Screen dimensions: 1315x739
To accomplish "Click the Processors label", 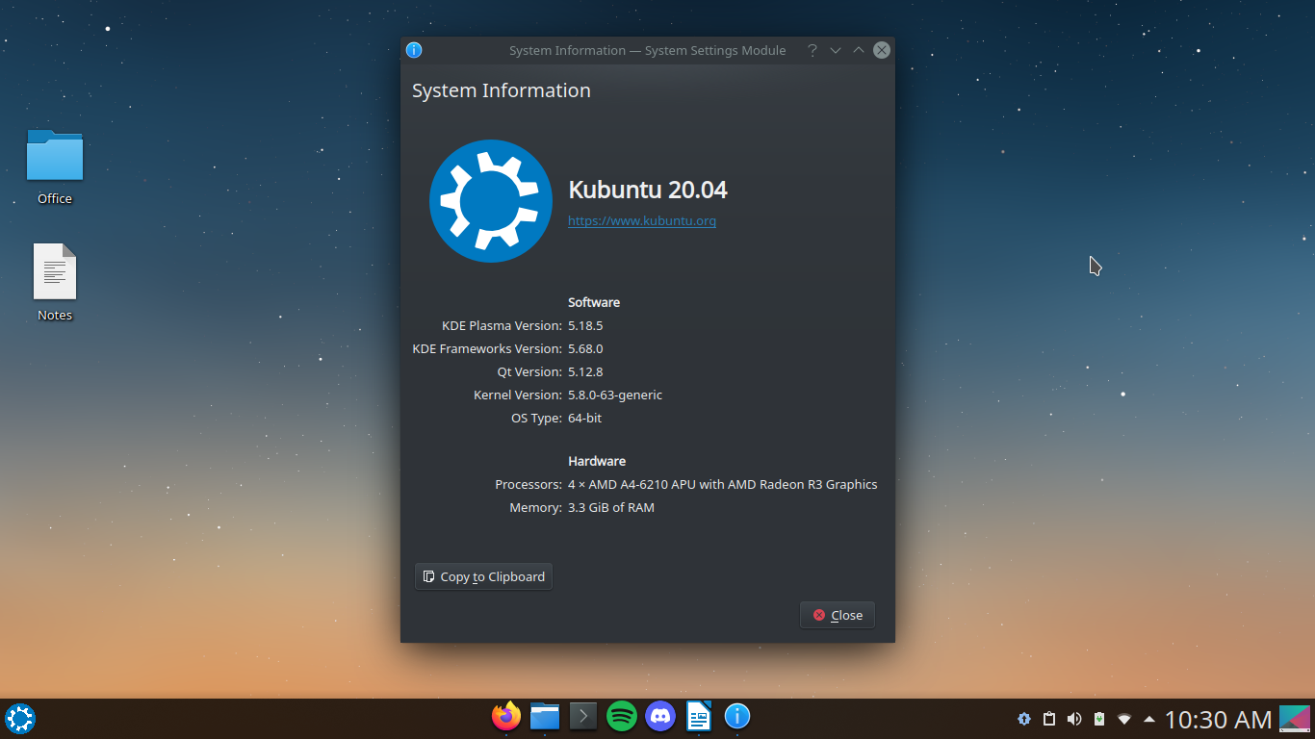I will (529, 484).
